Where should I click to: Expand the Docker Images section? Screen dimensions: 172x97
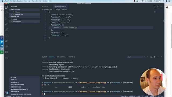pyautogui.click(x=24, y=87)
